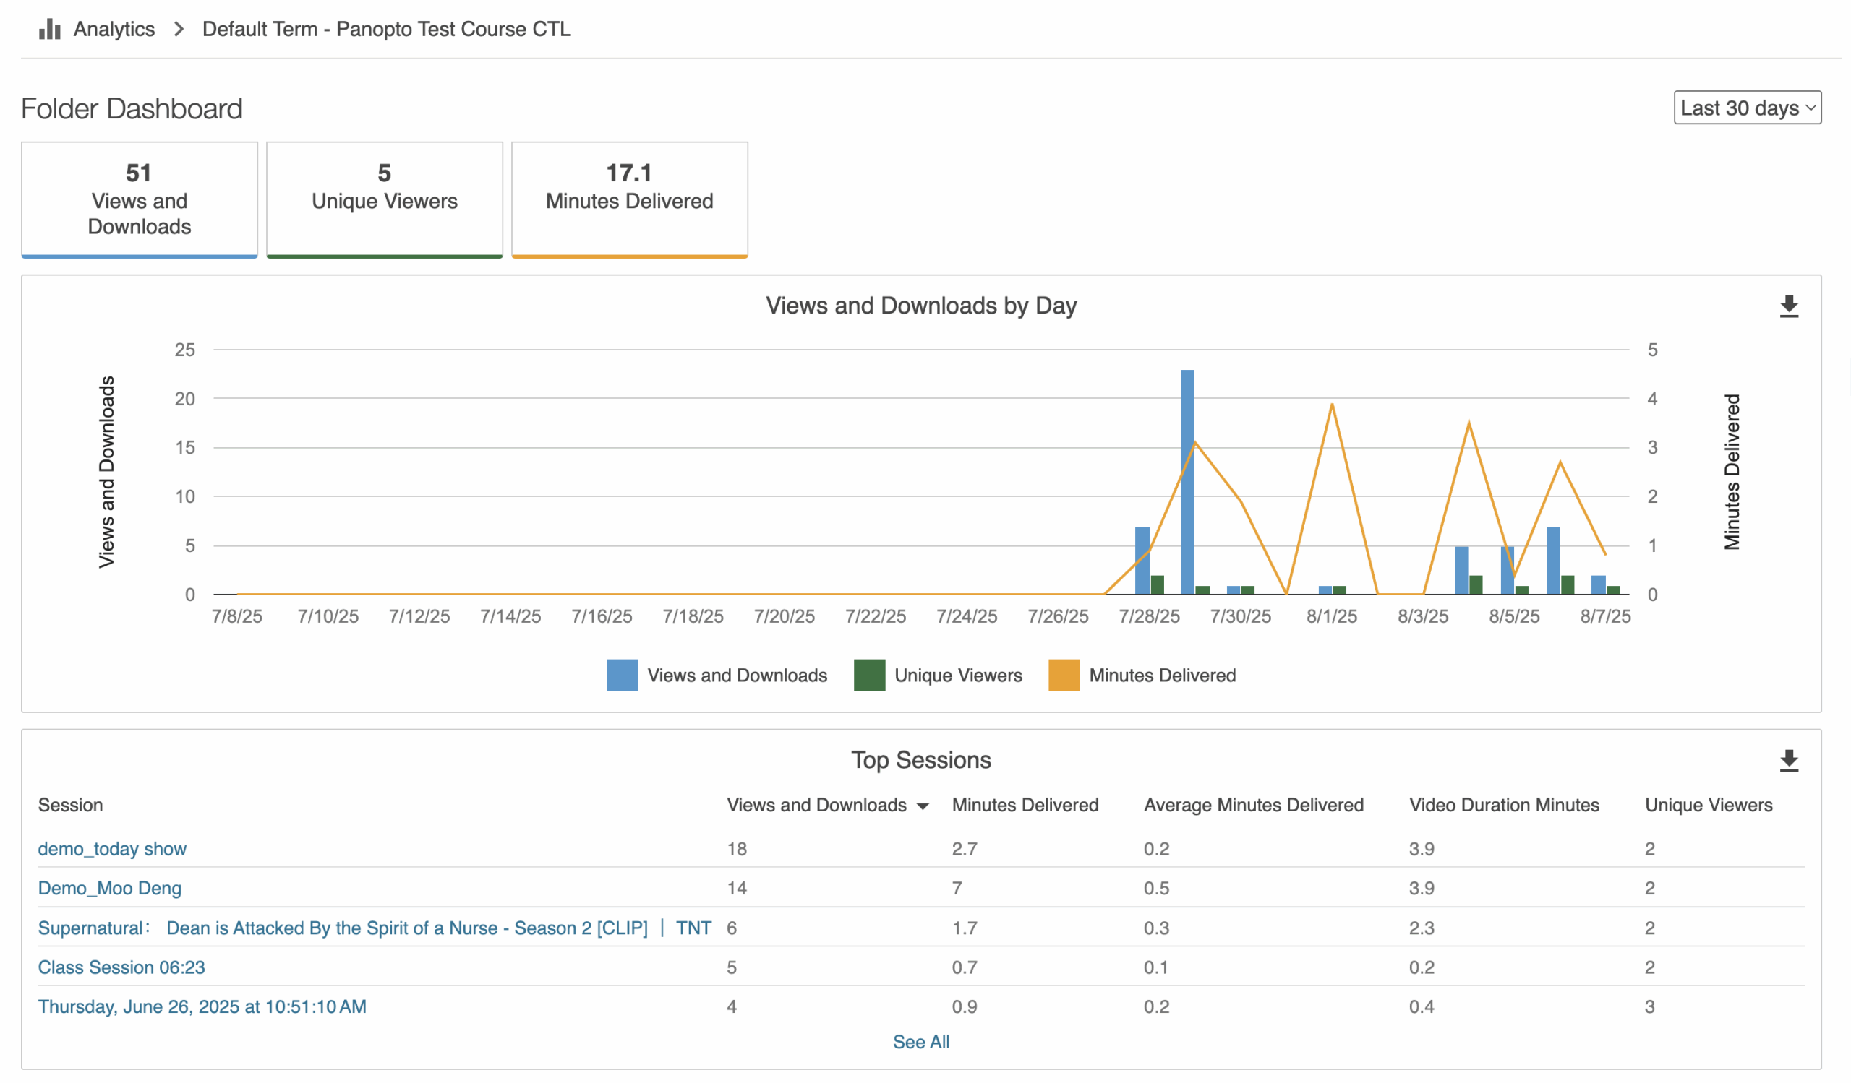Open the Class Session 06:23 link

point(121,967)
